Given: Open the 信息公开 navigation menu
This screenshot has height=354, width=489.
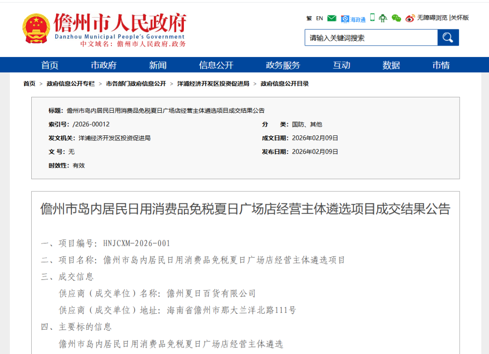Looking at the screenshot, I should (x=215, y=65).
